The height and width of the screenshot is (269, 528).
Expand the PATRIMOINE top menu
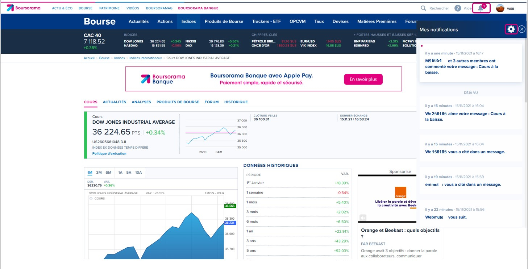tap(109, 8)
